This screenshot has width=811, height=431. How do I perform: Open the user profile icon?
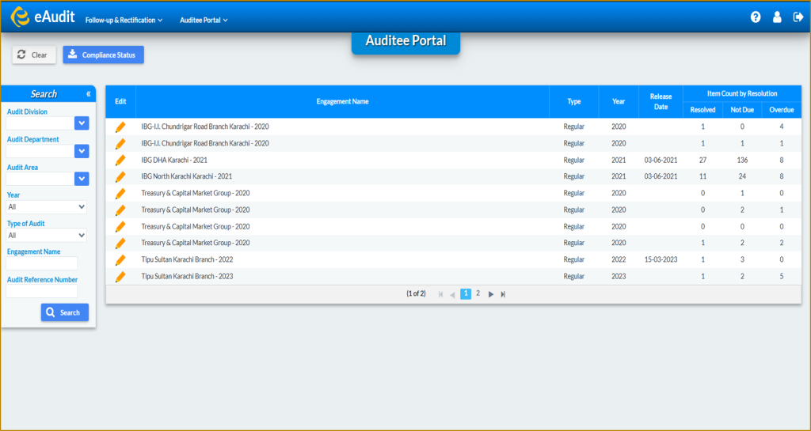777,17
